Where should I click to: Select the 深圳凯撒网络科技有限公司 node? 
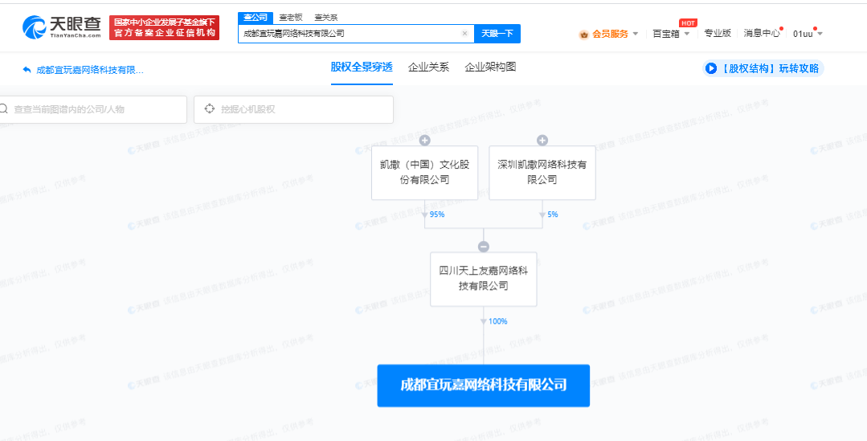click(x=542, y=173)
